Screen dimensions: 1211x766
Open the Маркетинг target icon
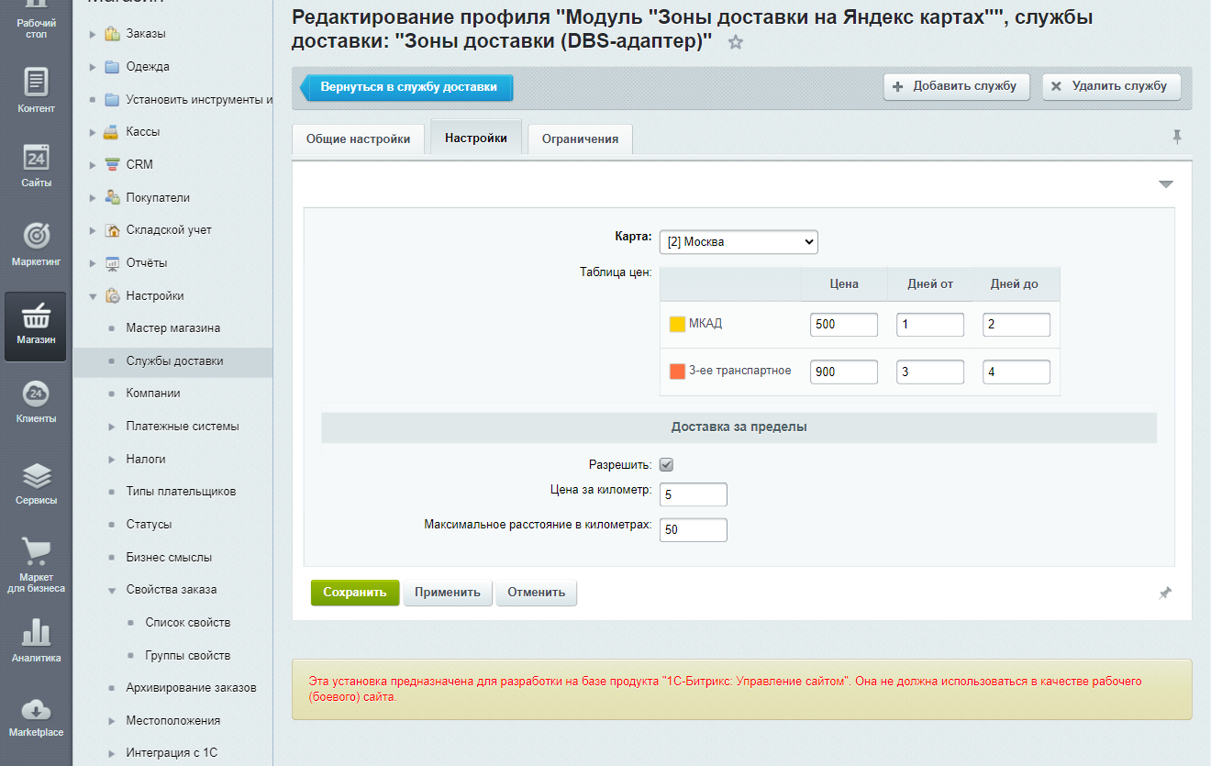point(36,236)
